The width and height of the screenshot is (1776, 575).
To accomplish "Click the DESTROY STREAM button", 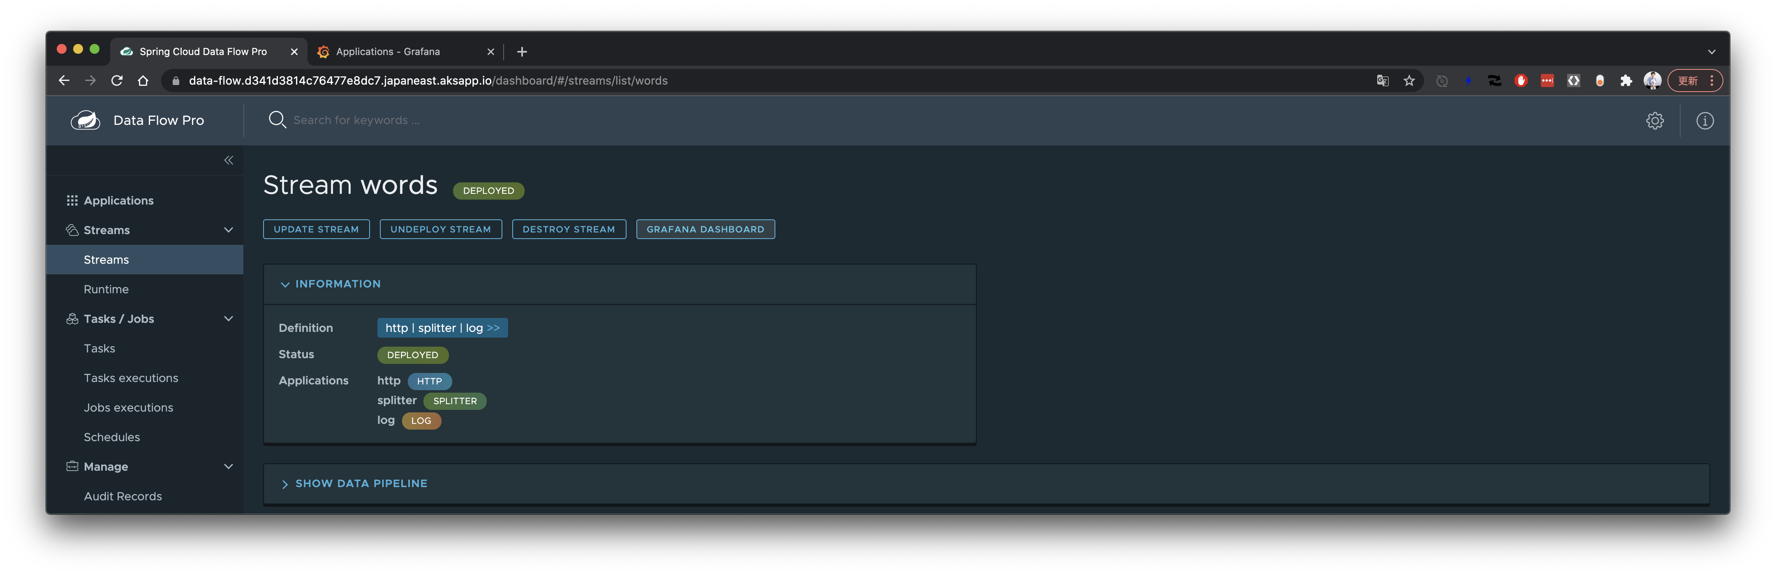I will [569, 229].
